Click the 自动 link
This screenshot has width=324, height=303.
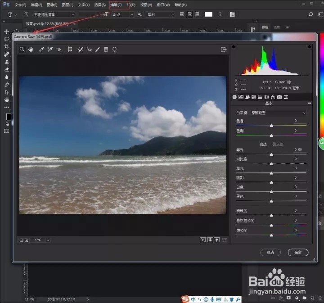click(263, 144)
